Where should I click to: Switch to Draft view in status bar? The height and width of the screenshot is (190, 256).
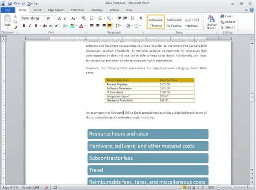[x=203, y=188]
